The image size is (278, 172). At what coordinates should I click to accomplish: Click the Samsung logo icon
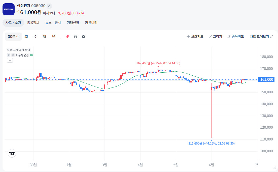click(9, 9)
